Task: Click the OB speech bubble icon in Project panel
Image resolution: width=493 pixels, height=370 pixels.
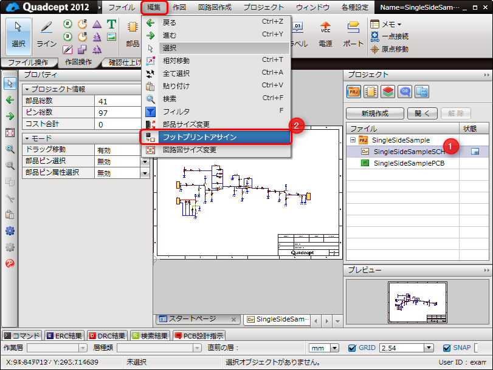Action: point(405,92)
